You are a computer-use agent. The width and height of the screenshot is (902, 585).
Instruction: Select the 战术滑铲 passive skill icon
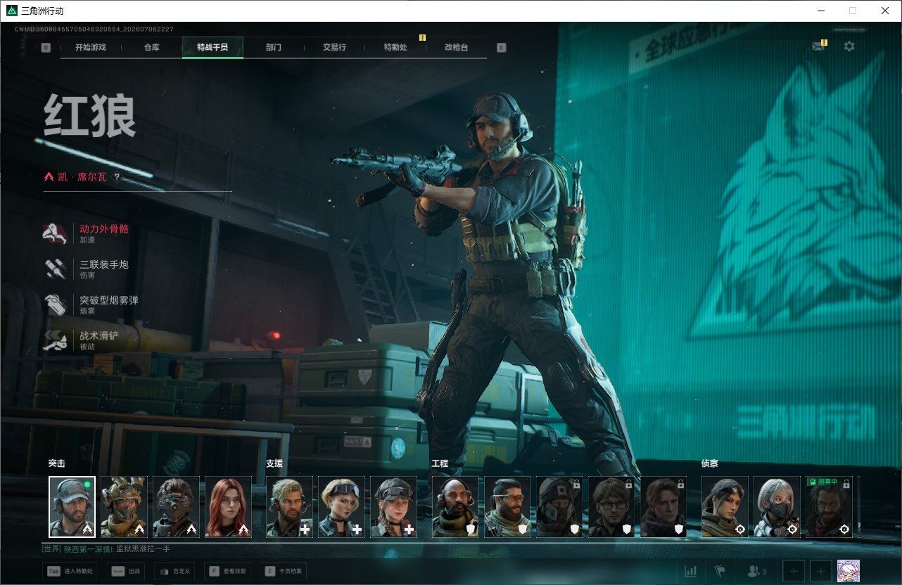coord(54,340)
